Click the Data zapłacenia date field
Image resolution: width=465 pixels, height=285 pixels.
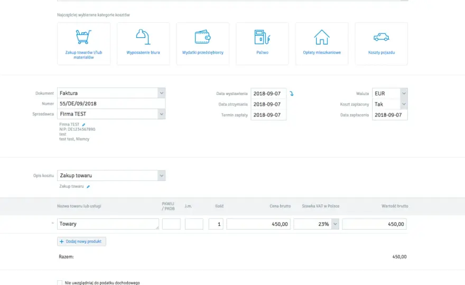[x=389, y=115]
